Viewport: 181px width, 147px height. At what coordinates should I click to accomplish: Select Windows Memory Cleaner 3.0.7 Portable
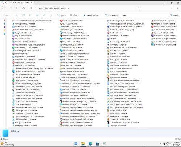(x=76, y=107)
